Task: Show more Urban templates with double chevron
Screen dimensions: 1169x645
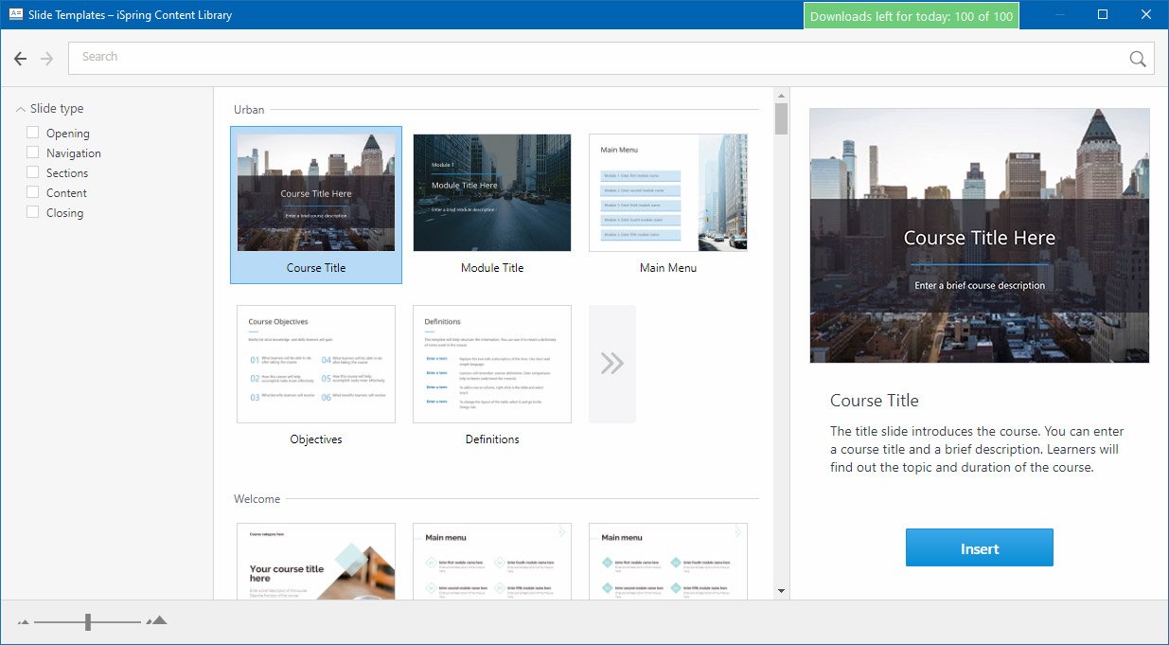Action: click(612, 364)
